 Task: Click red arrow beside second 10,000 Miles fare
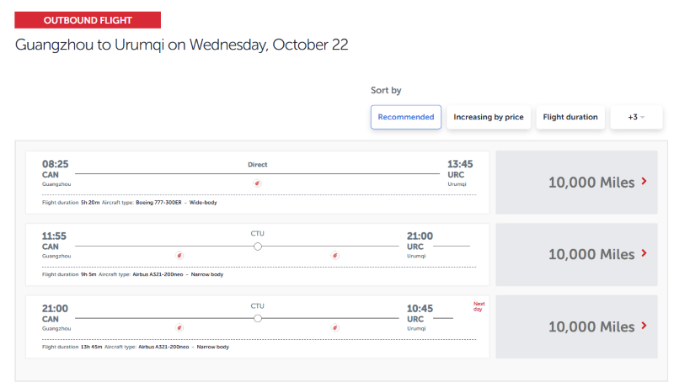click(x=644, y=253)
